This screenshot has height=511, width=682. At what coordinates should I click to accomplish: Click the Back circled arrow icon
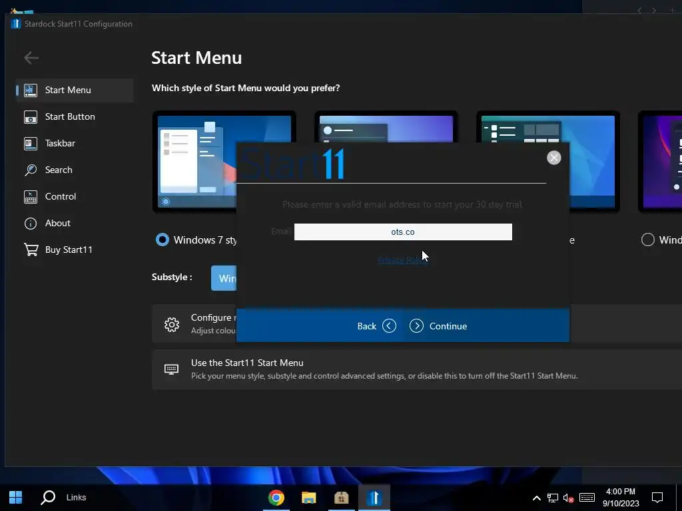pos(389,325)
